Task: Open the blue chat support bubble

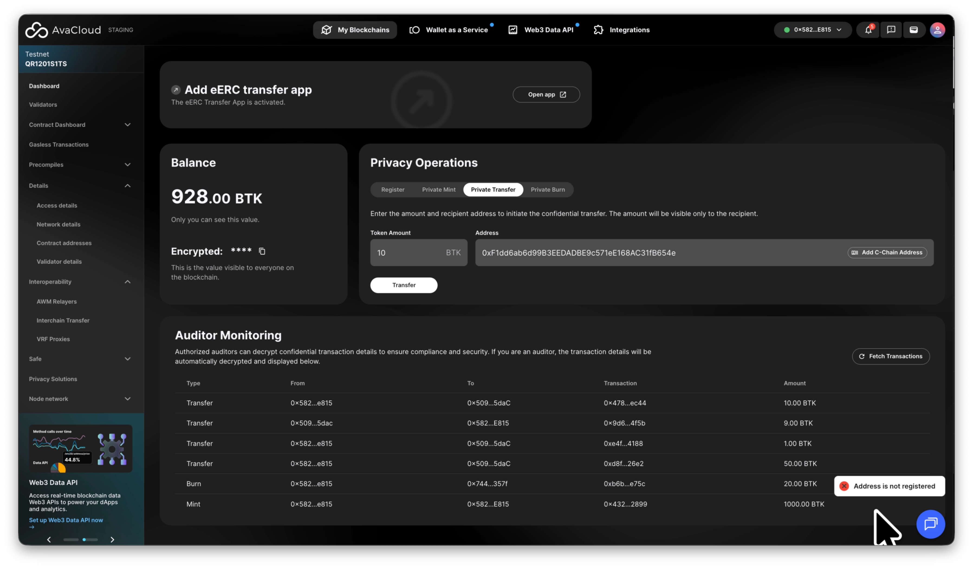Action: click(x=930, y=524)
